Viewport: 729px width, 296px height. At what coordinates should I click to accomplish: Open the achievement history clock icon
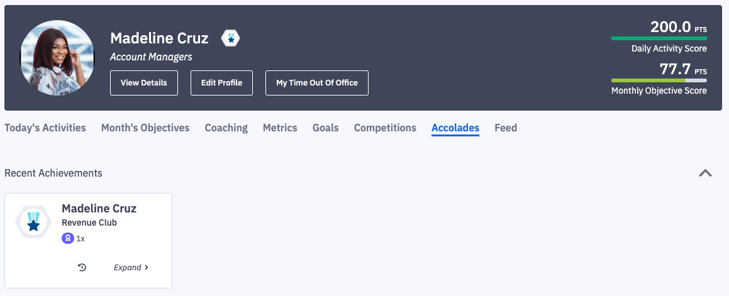point(82,267)
